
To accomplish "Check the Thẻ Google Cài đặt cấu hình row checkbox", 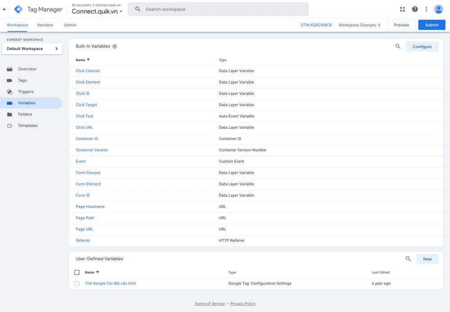I will 77,284.
